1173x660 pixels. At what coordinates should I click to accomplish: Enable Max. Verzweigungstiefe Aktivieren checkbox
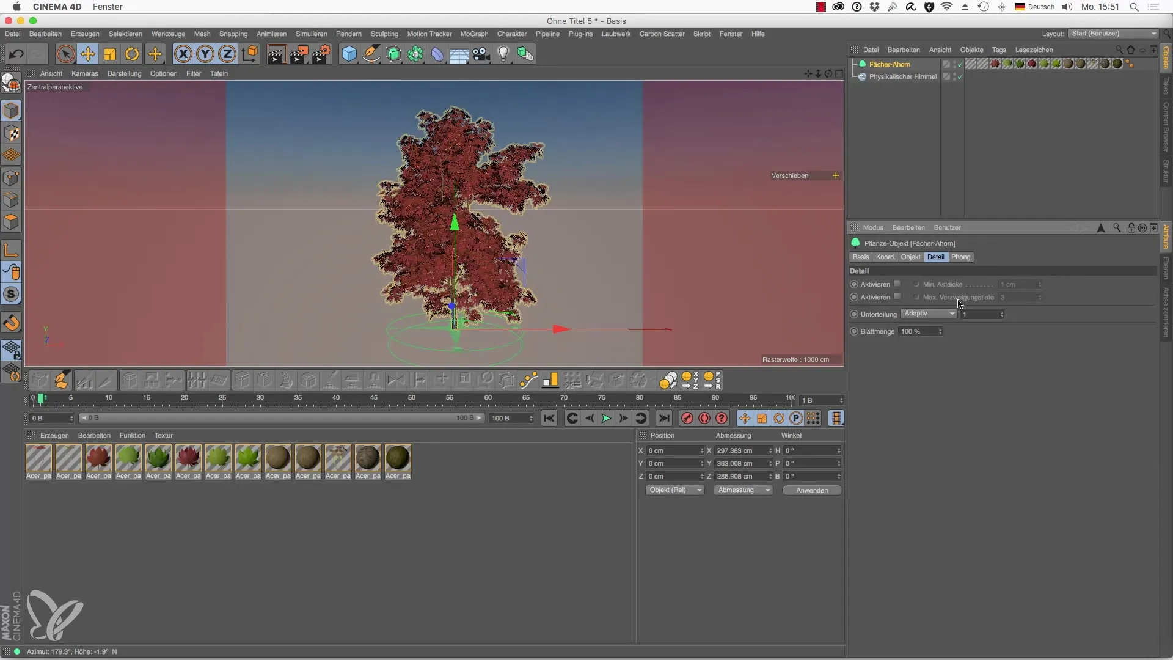coord(897,296)
